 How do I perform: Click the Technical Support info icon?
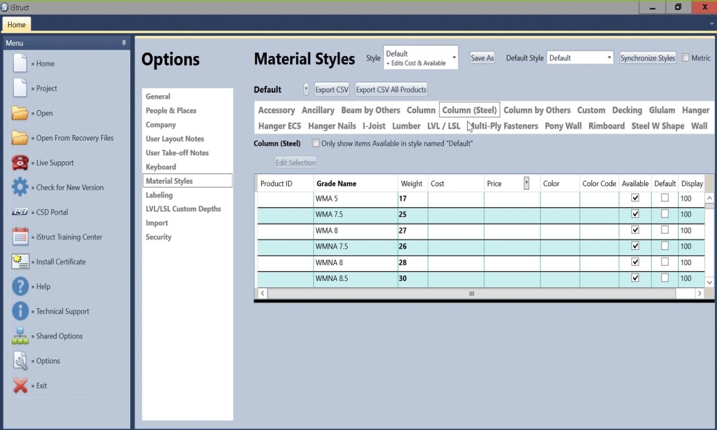click(x=20, y=312)
